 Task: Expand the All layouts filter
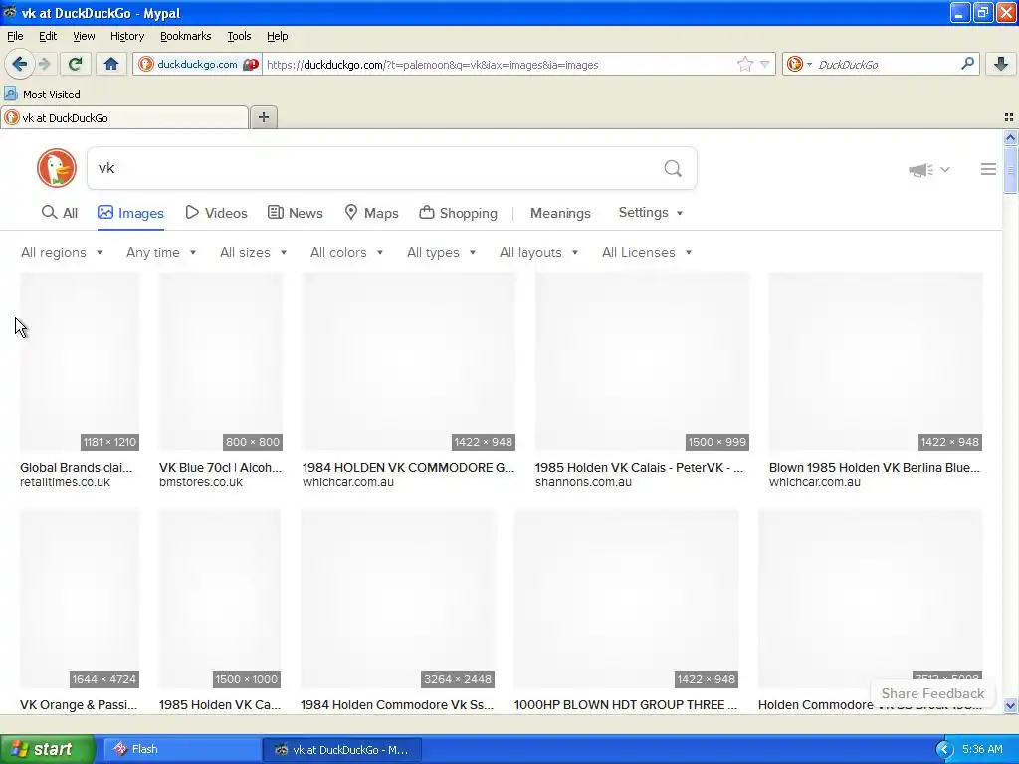pos(538,252)
